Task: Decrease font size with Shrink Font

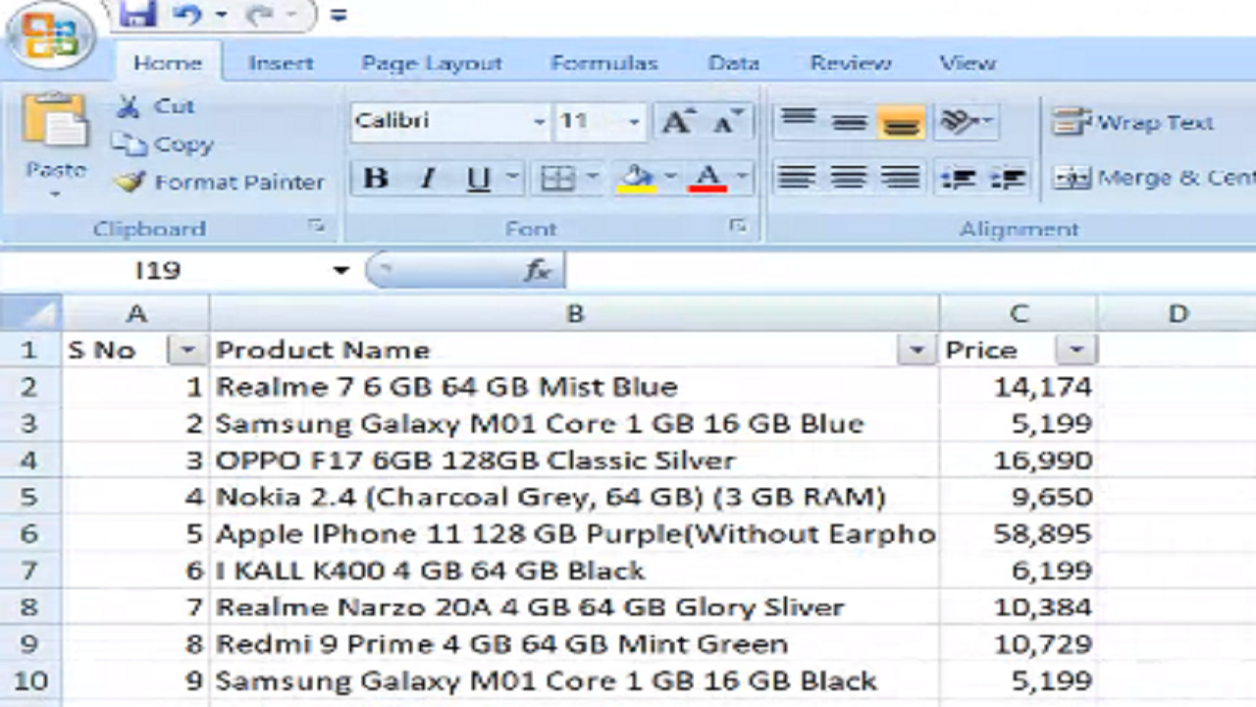Action: pyautogui.click(x=727, y=122)
